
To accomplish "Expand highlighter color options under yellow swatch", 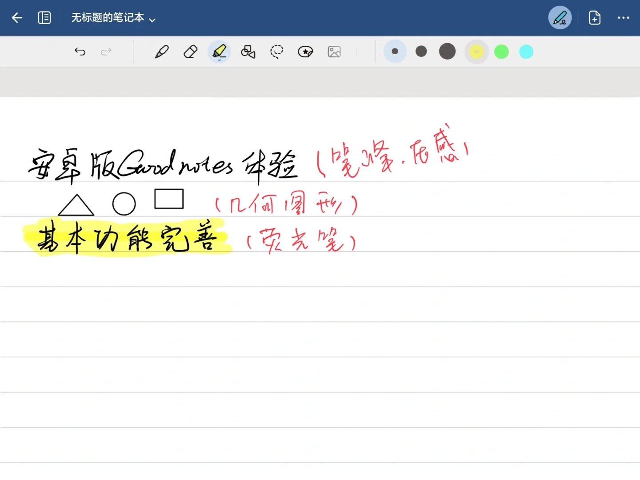I will click(476, 52).
